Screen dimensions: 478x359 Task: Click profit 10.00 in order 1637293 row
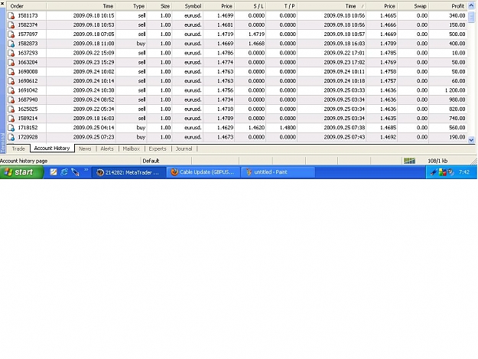coord(459,53)
